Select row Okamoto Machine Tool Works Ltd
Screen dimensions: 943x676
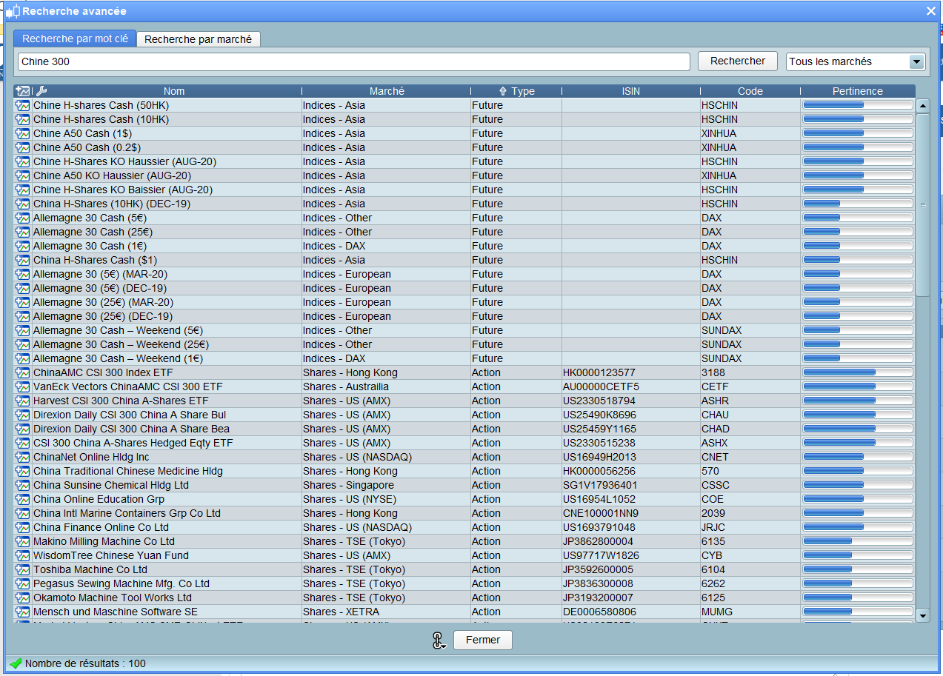[x=464, y=598]
